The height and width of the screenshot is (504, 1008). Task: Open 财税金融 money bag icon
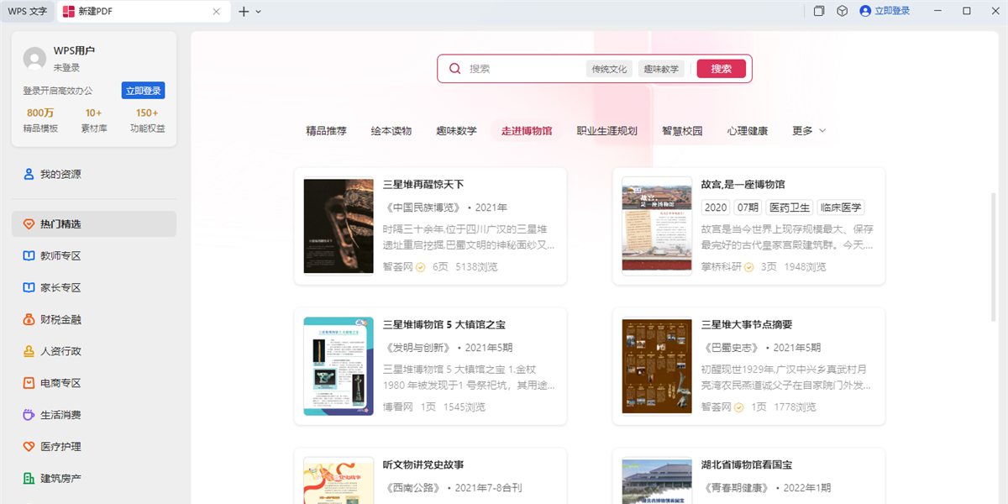[29, 320]
